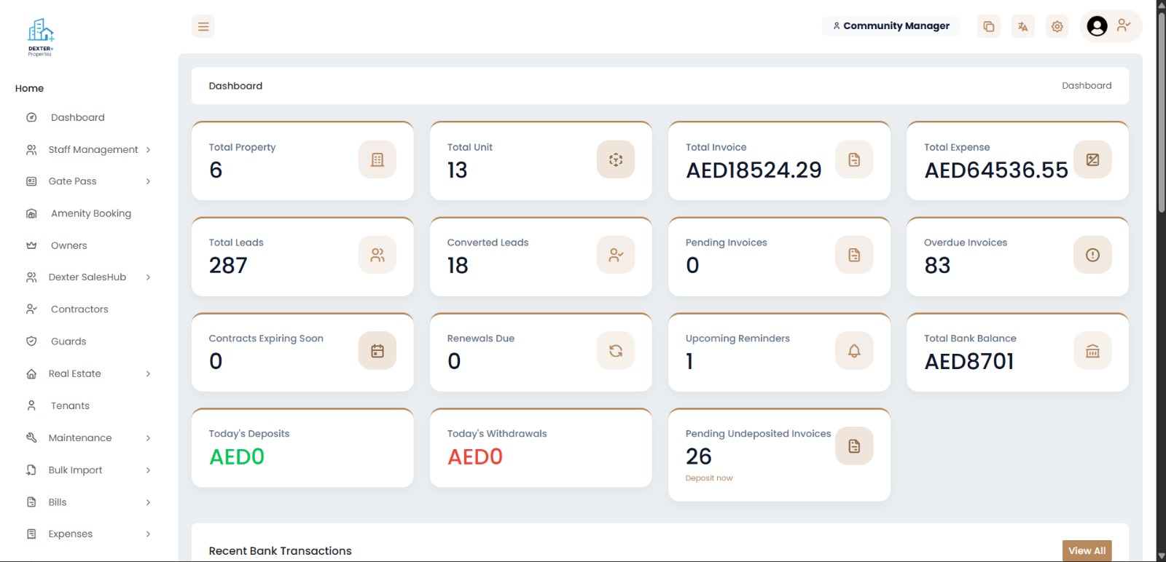Open the language translation icon
Viewport: 1166px width, 562px height.
point(1022,26)
